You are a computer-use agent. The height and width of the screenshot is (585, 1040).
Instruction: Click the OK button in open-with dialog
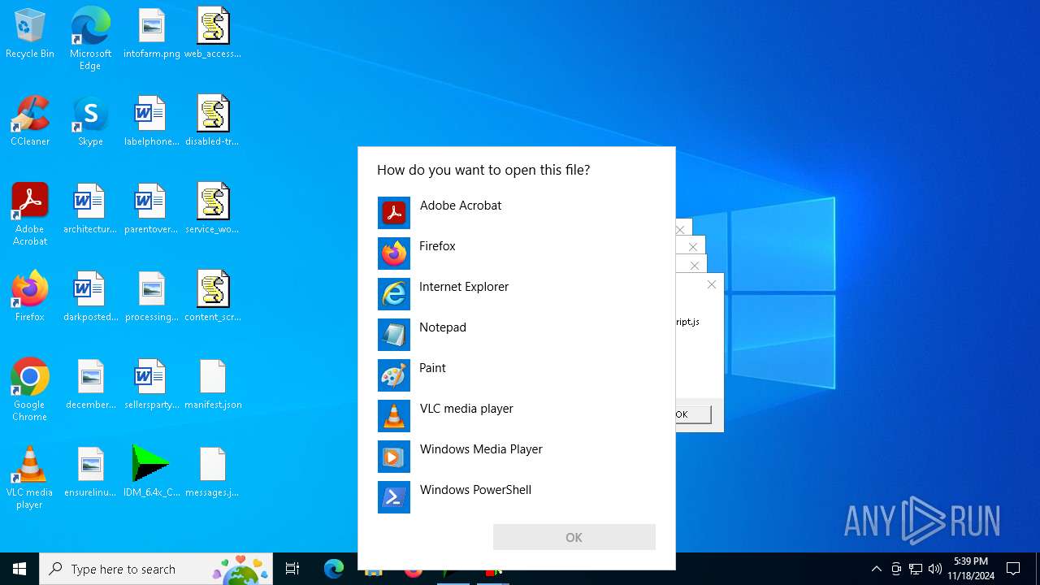574,537
